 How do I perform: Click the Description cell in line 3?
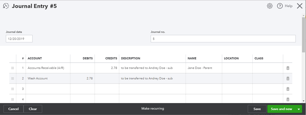[153, 89]
